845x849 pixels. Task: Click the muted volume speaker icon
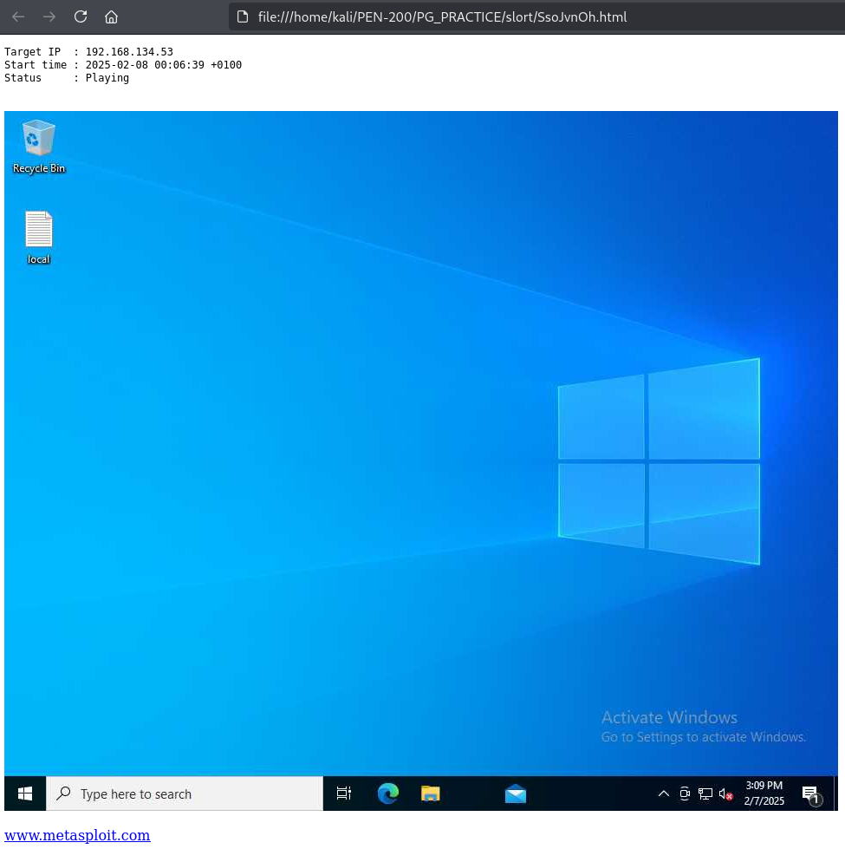[x=726, y=793]
